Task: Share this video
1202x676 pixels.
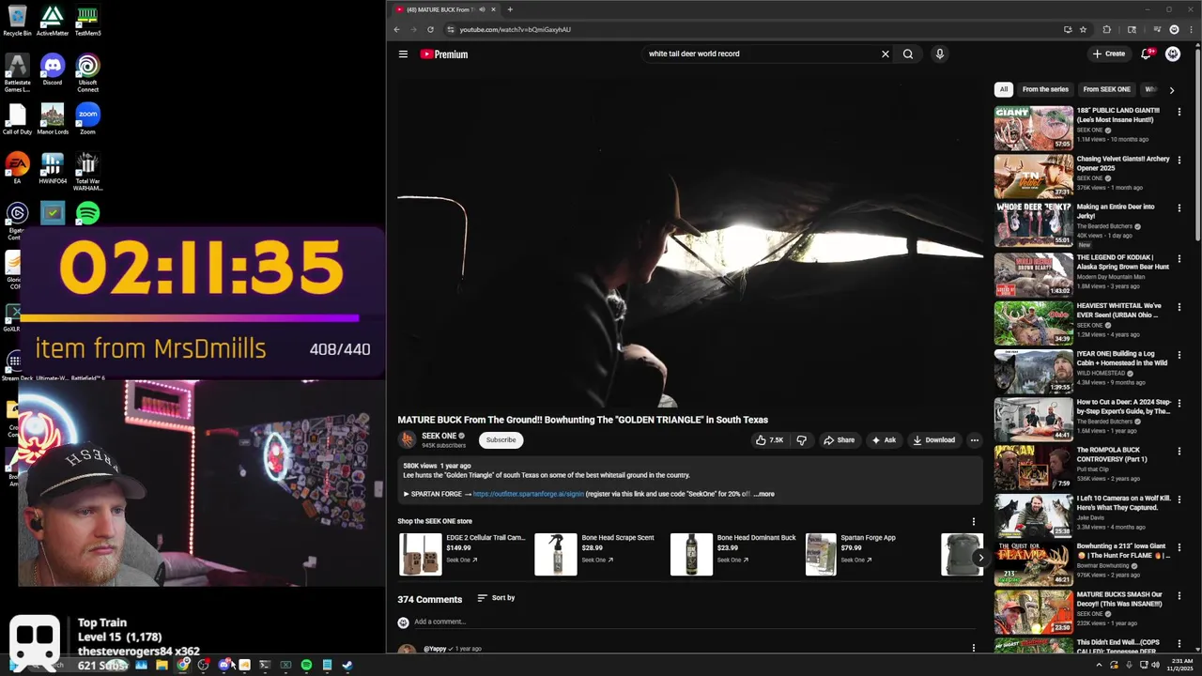Action: pos(840,440)
